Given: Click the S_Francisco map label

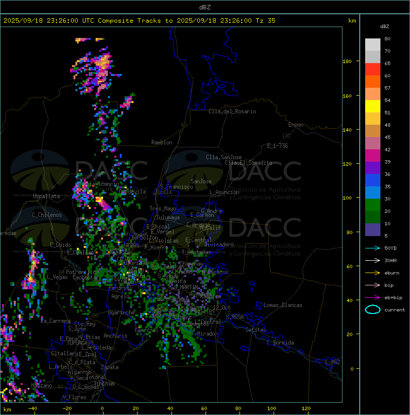Looking at the screenshot, I should point(176,187).
